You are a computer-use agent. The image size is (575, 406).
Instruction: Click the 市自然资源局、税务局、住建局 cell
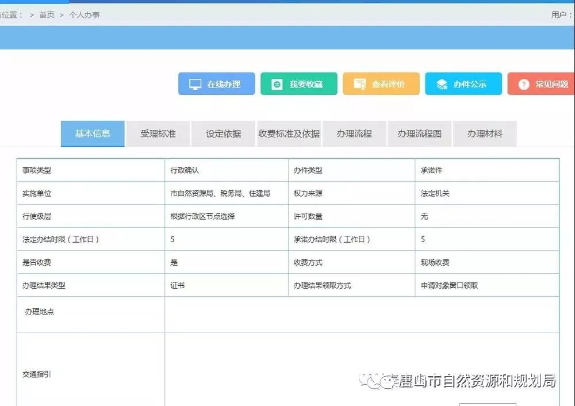coord(220,193)
